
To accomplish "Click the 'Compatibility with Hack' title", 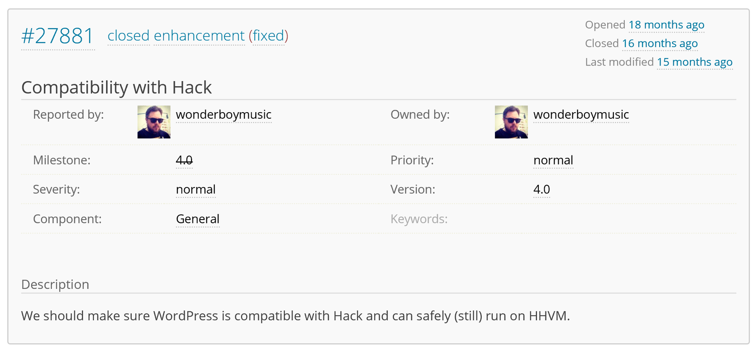I will pos(117,88).
